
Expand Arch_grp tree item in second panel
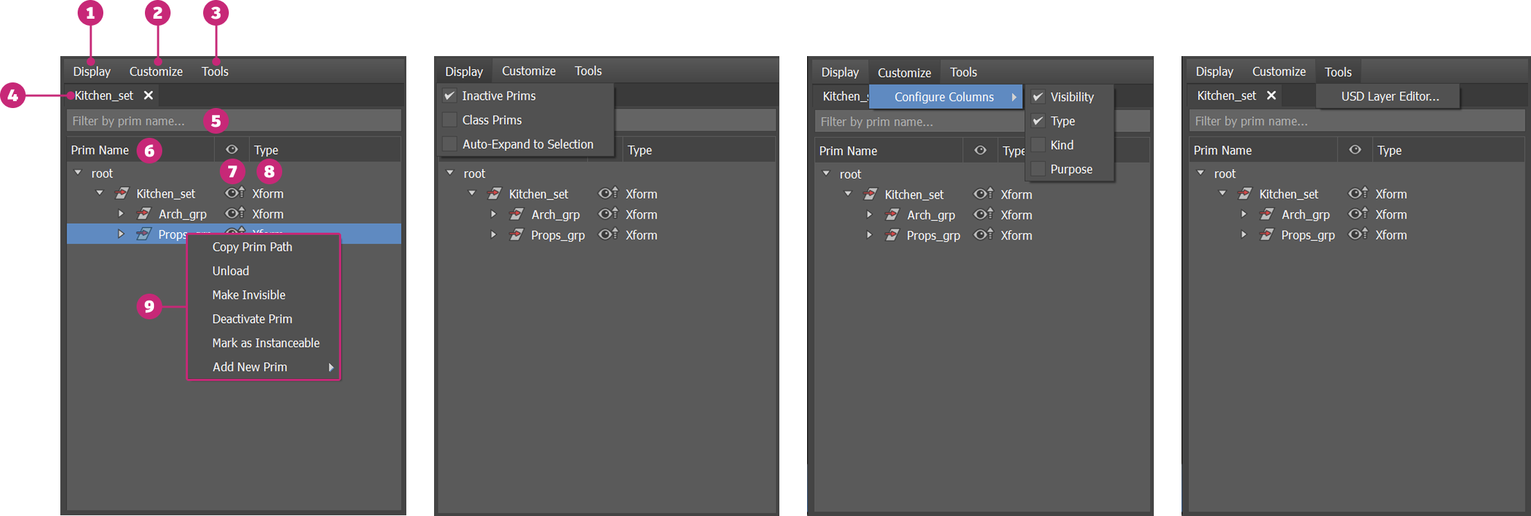tap(493, 215)
